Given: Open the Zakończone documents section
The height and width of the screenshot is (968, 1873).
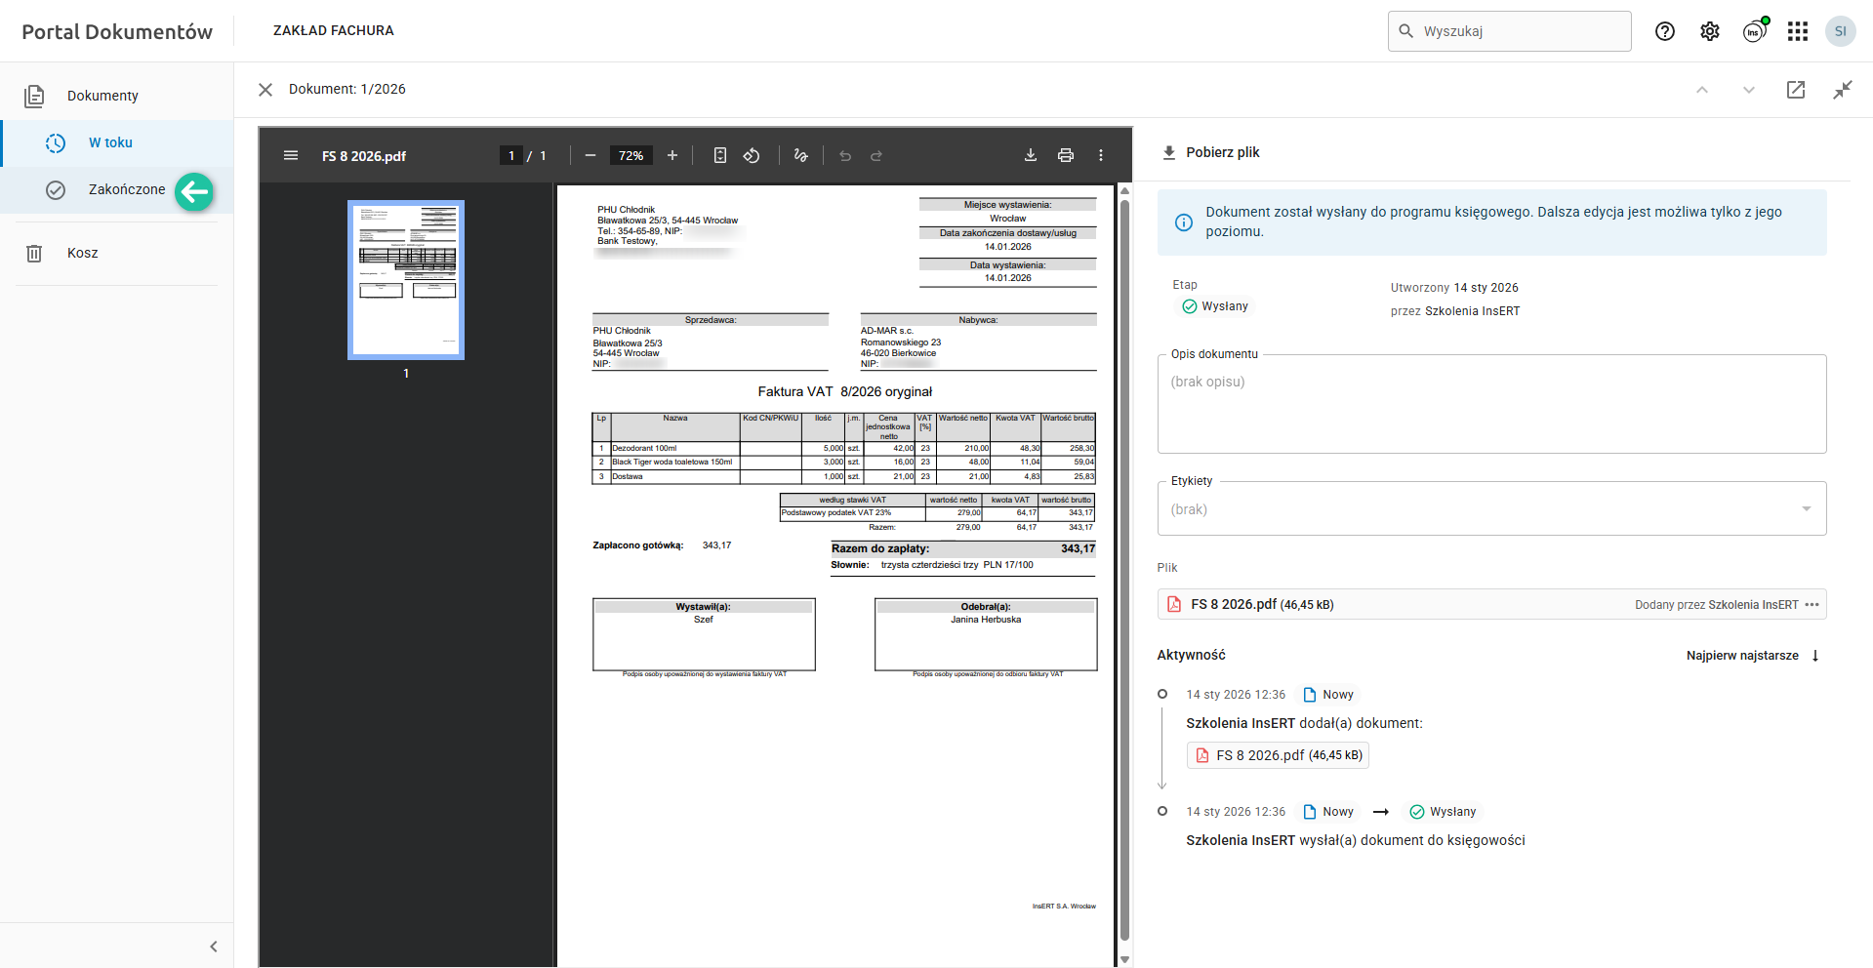Looking at the screenshot, I should (x=126, y=189).
